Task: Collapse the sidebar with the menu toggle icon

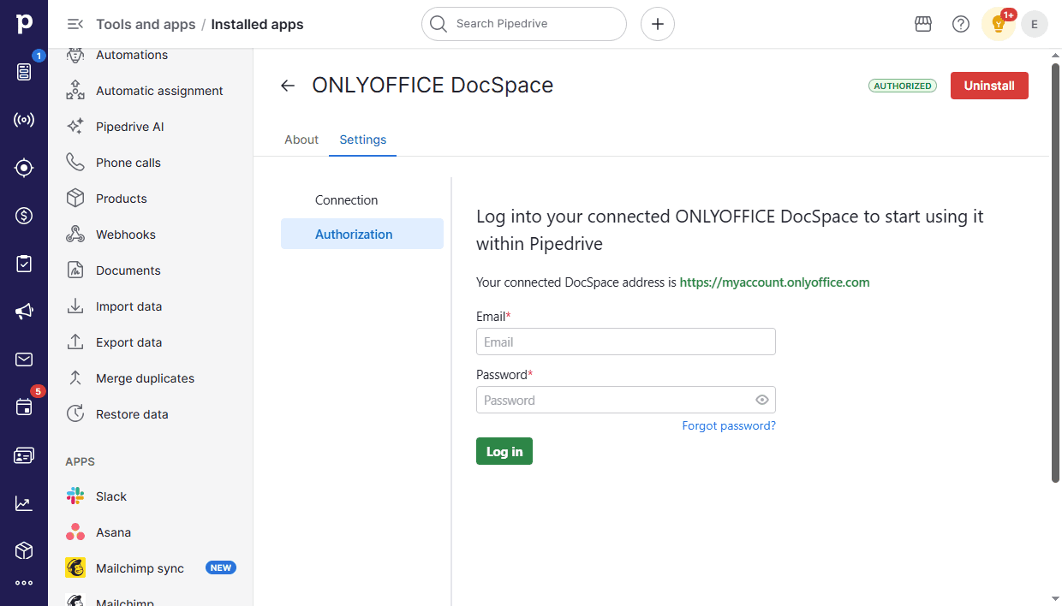Action: (75, 24)
